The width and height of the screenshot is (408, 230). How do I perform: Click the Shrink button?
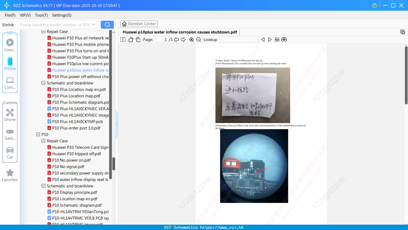(x=8, y=25)
